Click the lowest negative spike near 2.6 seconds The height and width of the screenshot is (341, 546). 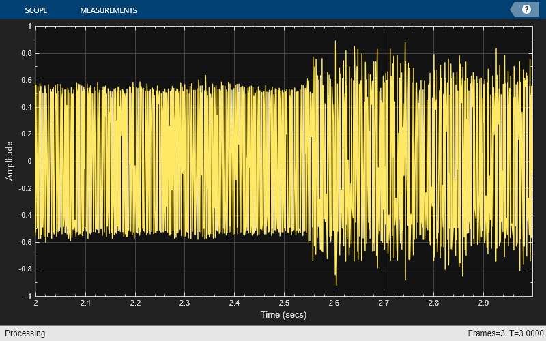(336, 284)
